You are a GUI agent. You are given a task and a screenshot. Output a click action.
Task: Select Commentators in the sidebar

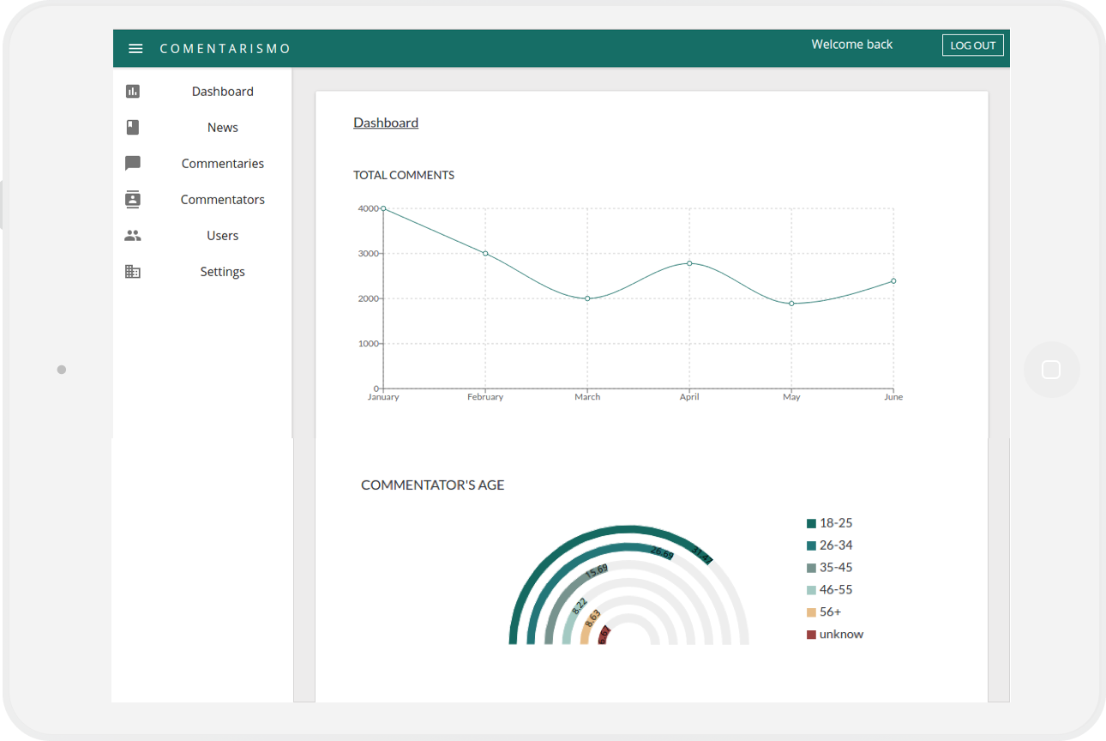coord(222,200)
